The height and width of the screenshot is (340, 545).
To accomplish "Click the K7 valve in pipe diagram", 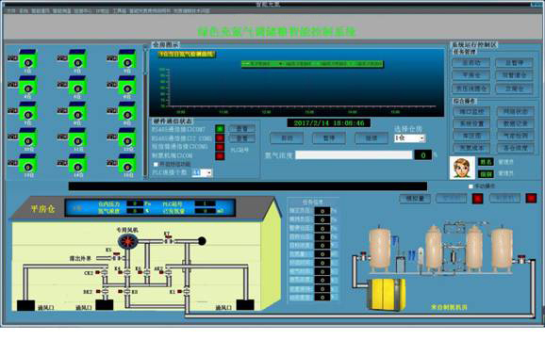I will click(x=168, y=239).
